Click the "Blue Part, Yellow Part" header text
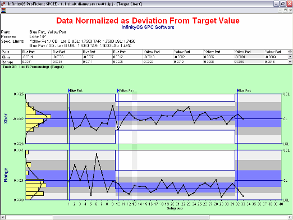Screen dimensions: 293x220 coord(48,32)
